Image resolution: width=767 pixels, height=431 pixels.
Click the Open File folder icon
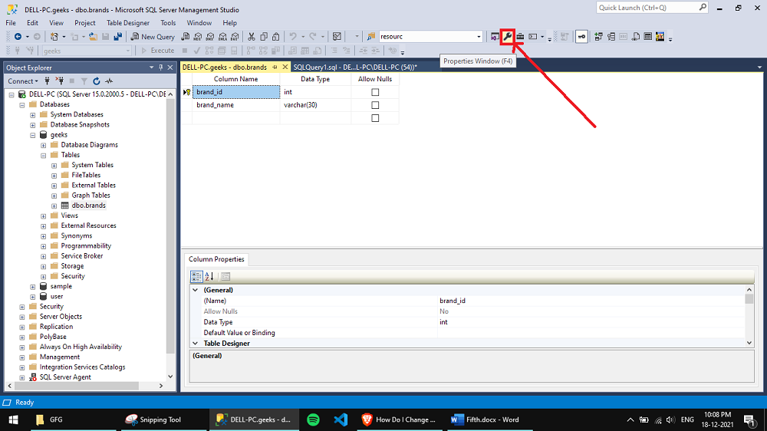[x=93, y=37]
